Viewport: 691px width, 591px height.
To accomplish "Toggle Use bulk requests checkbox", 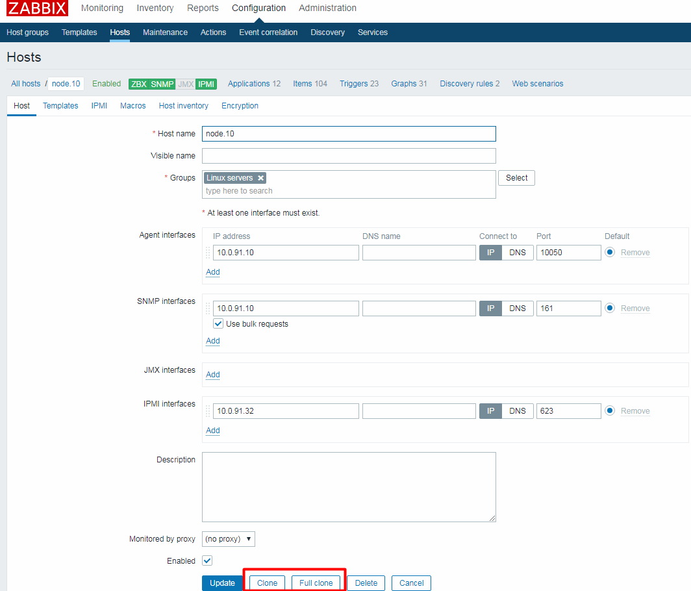I will 218,324.
